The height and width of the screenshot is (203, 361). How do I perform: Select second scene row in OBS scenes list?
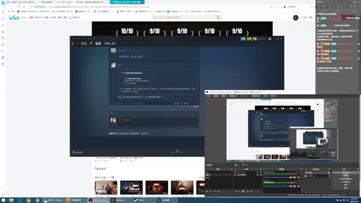[219, 175]
